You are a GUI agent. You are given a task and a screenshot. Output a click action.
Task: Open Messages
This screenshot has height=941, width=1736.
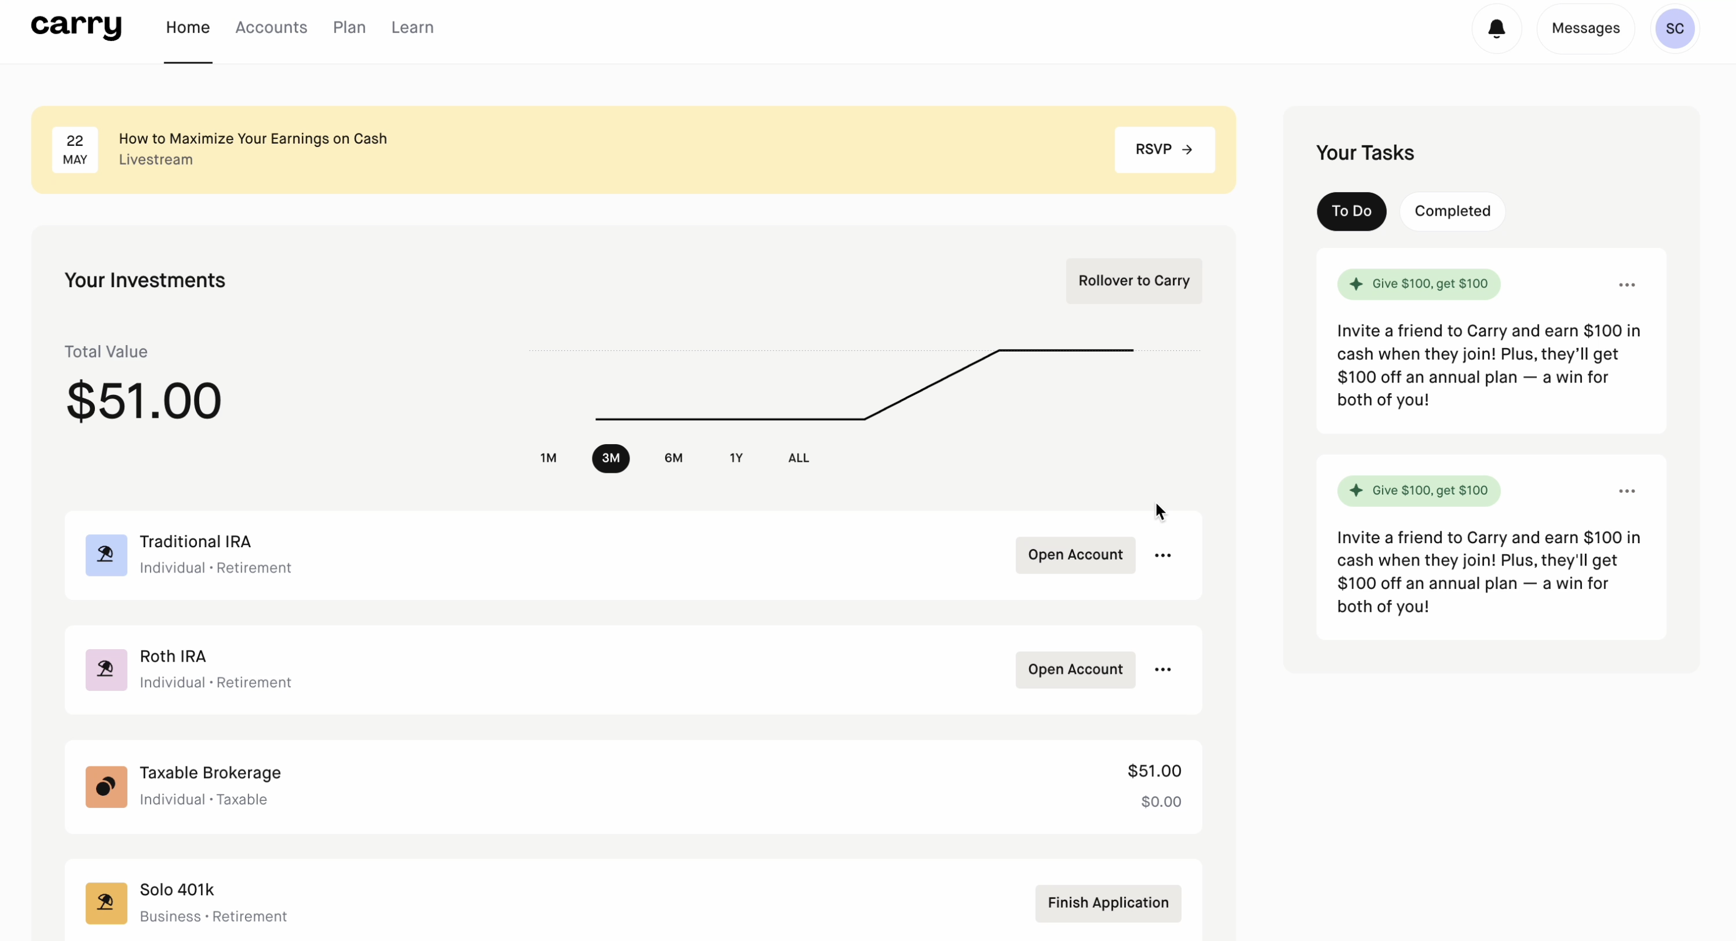tap(1585, 28)
